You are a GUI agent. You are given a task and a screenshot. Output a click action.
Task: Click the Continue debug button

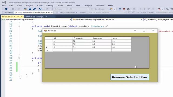[98, 9]
